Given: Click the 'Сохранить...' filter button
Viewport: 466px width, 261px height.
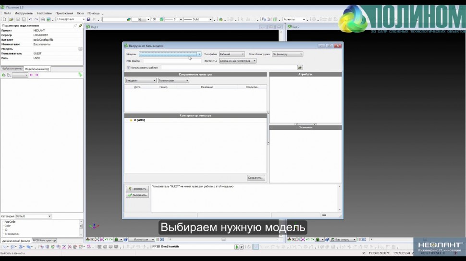Looking at the screenshot, I should click(x=256, y=178).
